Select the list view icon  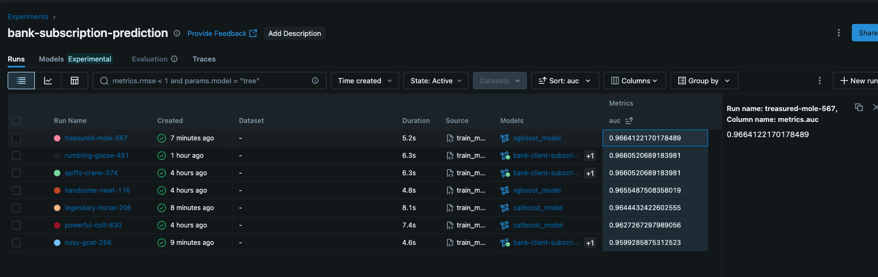click(21, 81)
